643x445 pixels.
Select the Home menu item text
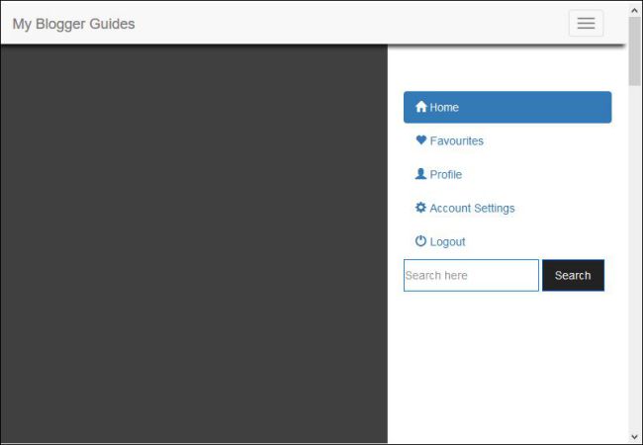click(x=444, y=107)
